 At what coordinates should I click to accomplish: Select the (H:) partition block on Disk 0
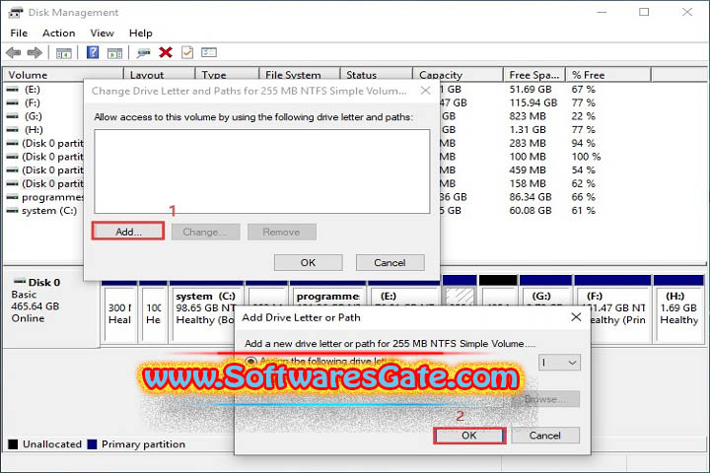pyautogui.click(x=678, y=308)
